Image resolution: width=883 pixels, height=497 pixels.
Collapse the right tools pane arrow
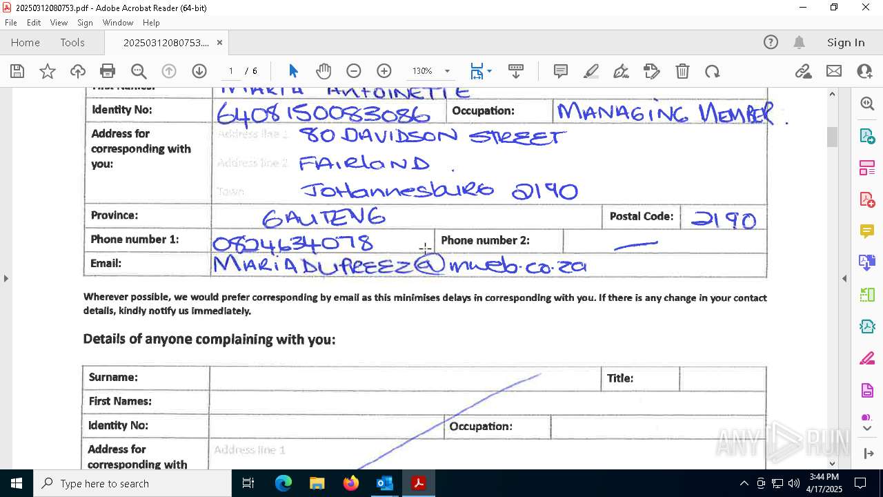pos(844,278)
